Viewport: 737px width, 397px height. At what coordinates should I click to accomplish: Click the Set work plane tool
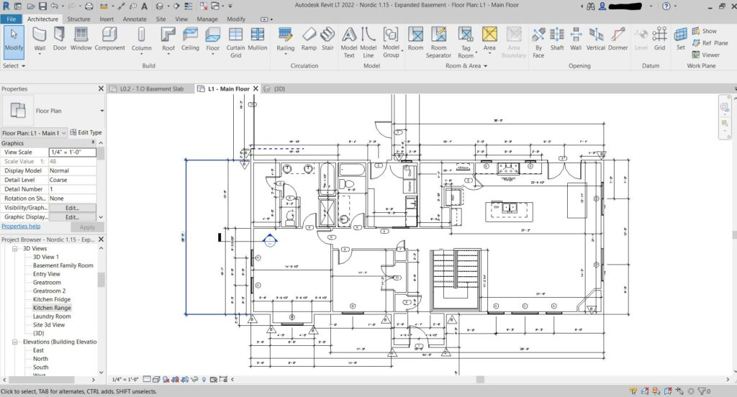(681, 39)
